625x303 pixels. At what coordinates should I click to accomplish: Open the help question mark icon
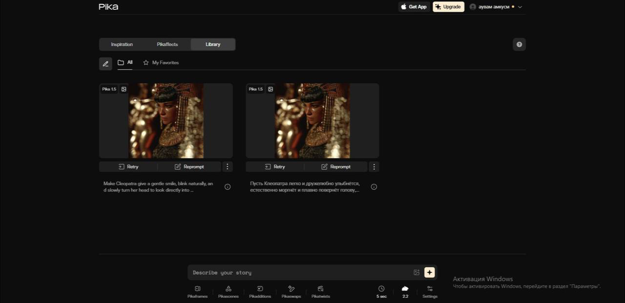click(x=519, y=44)
